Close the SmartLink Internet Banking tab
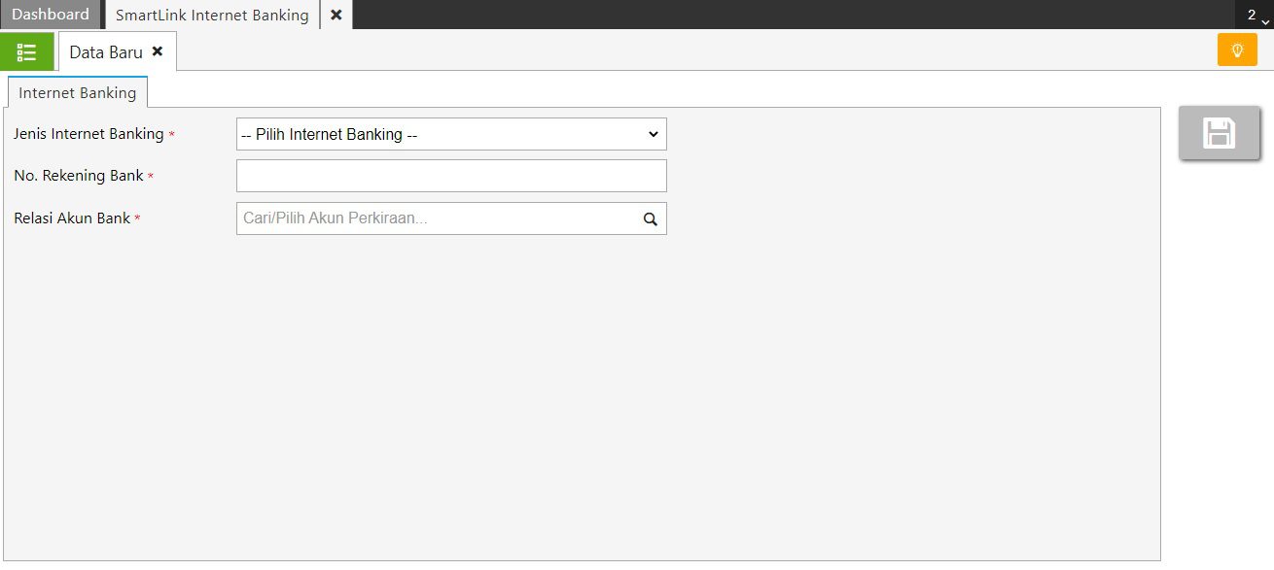This screenshot has height=570, width=1274. click(x=336, y=15)
